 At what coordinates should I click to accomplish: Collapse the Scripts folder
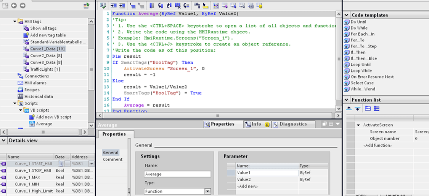(15, 103)
